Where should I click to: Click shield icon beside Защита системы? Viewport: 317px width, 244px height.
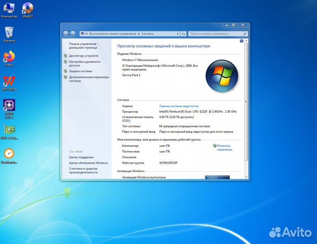(x=65, y=71)
